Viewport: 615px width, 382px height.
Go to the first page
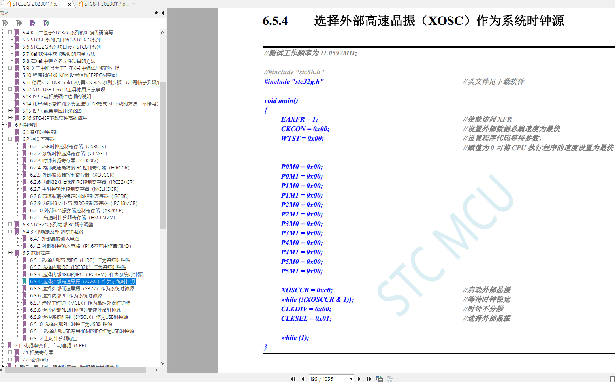tap(293, 379)
